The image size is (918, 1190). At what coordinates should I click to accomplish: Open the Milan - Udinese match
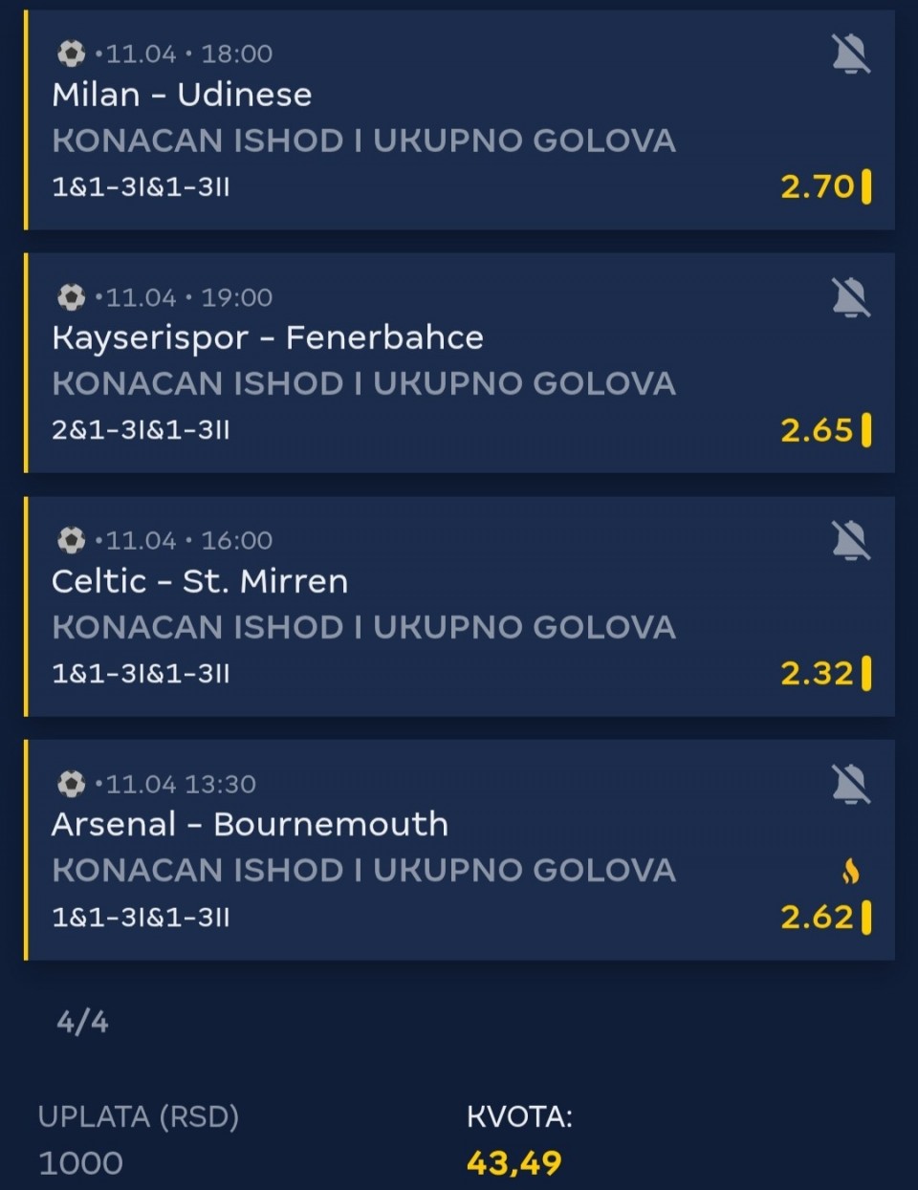(182, 95)
